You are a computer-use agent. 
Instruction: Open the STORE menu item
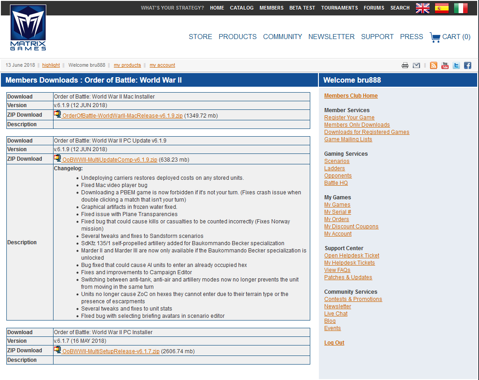[x=200, y=37]
